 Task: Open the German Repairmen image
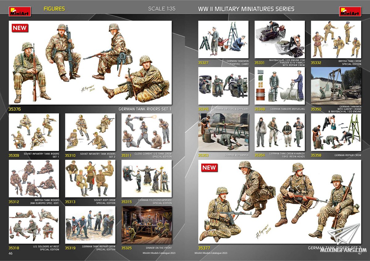(x=223, y=132)
